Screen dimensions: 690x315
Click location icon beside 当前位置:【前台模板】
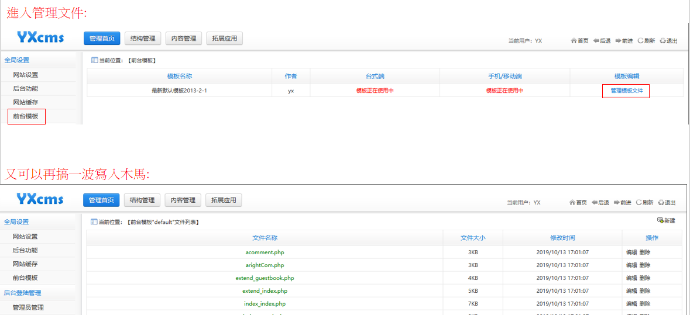(94, 60)
